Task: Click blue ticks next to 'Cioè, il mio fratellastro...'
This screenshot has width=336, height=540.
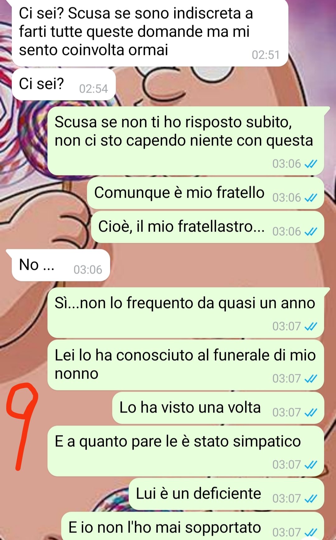Action: coord(311,232)
